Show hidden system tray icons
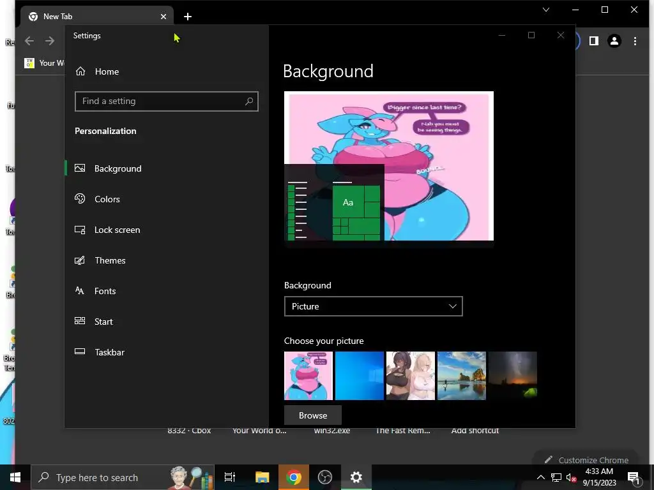The image size is (654, 490). [x=540, y=477]
